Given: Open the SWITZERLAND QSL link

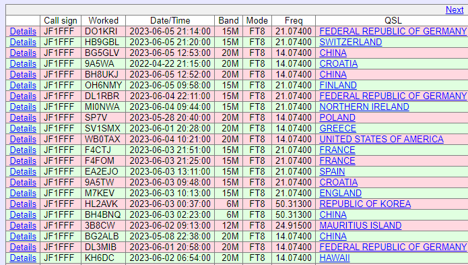Looking at the screenshot, I should click(x=351, y=42).
